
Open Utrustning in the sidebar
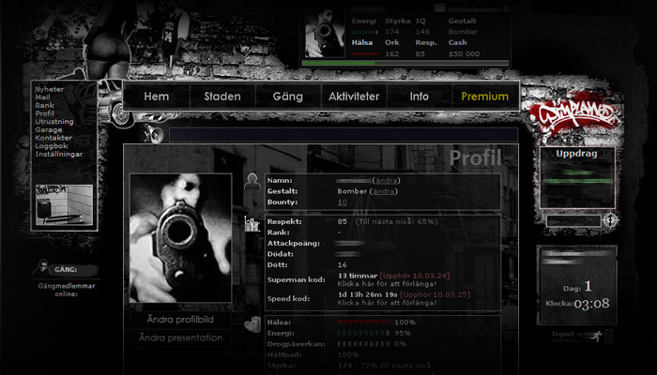[53, 122]
